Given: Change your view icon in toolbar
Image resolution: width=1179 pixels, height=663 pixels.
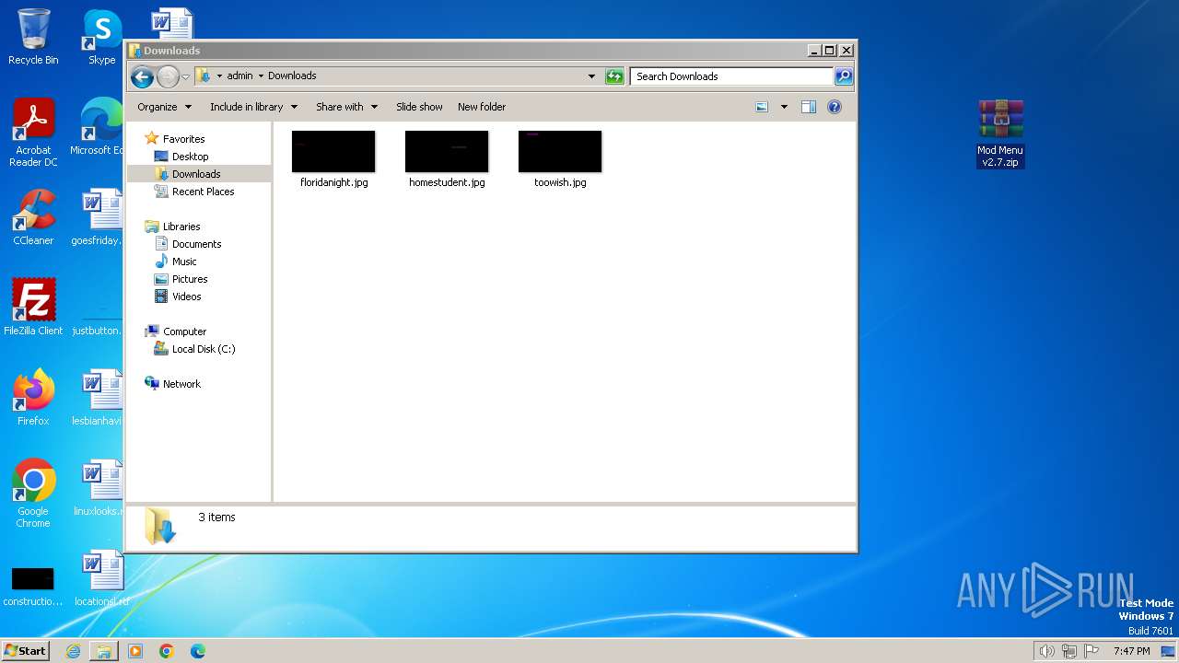Looking at the screenshot, I should [762, 107].
